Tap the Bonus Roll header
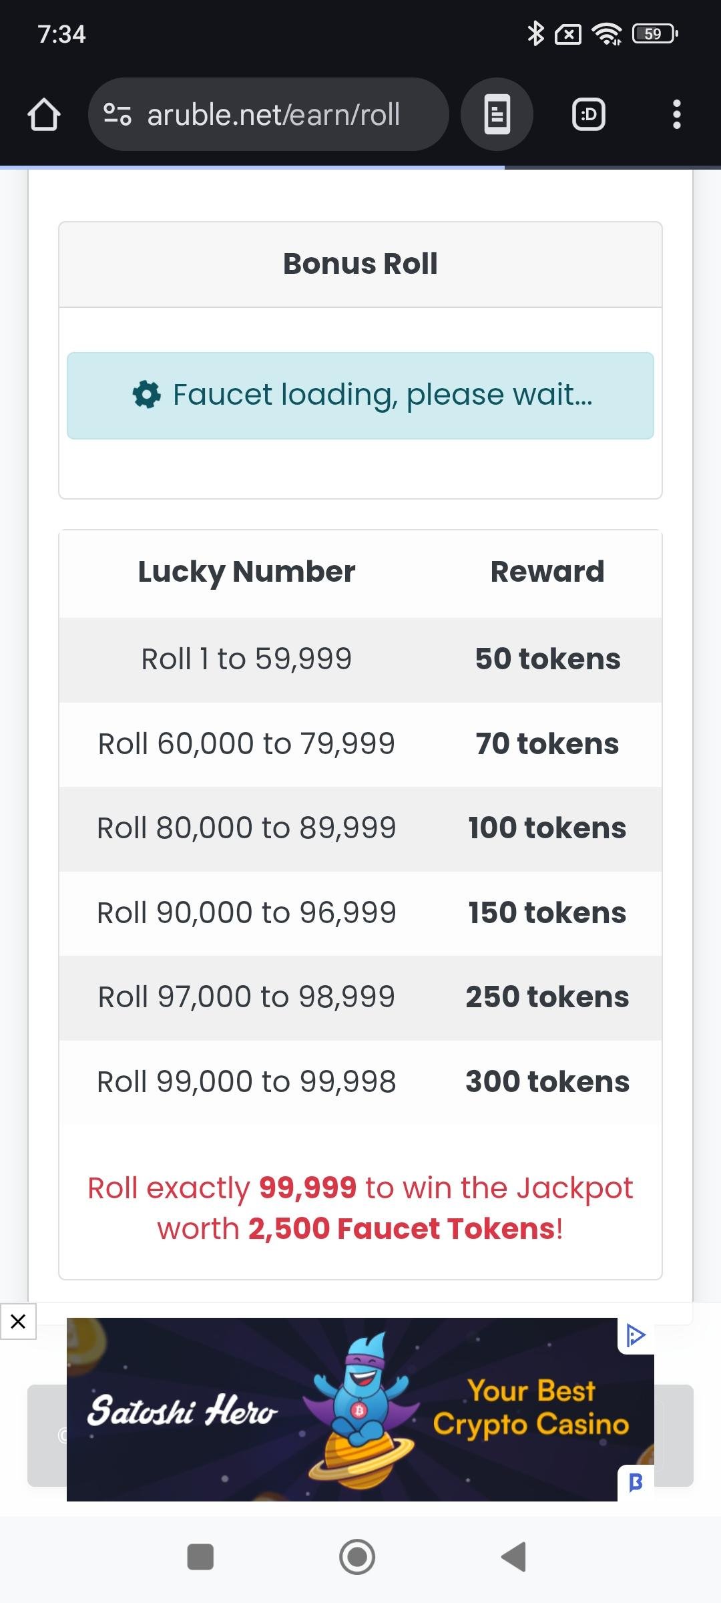This screenshot has width=721, height=1603. point(360,264)
